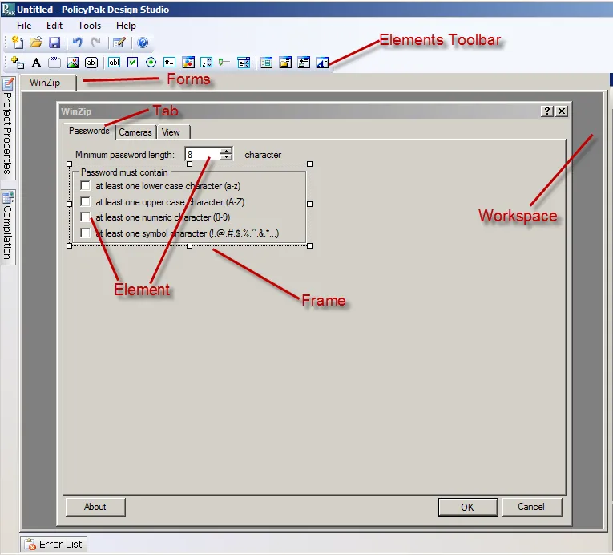
Task: Open help via blue question mark icon
Action: tap(143, 43)
